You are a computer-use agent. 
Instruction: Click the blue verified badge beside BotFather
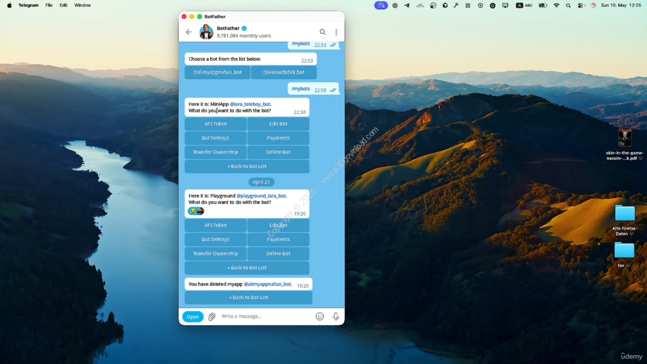244,29
